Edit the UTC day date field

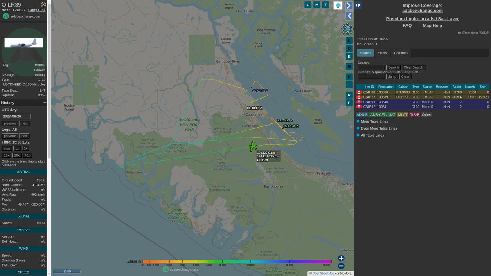click(16, 117)
